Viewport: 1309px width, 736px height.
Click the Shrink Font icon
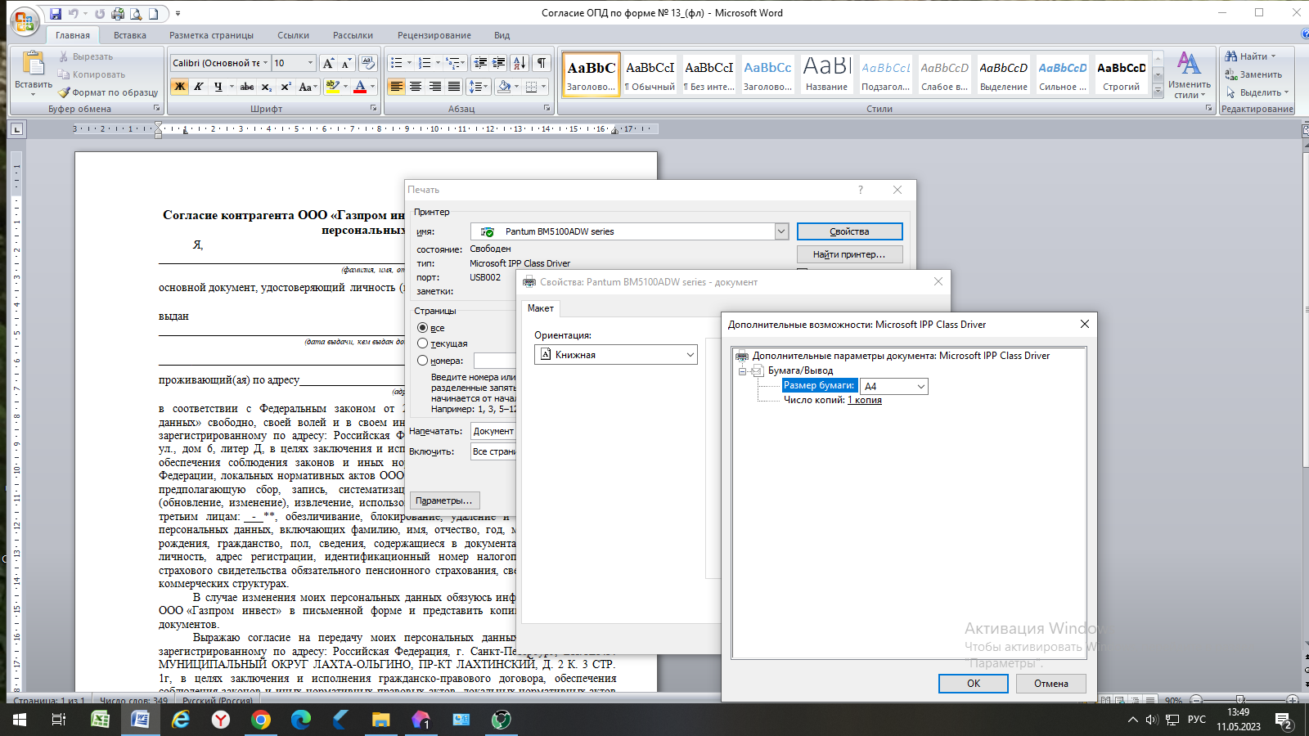click(346, 63)
